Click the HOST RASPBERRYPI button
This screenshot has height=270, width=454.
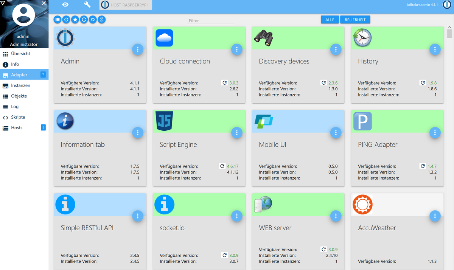[126, 5]
